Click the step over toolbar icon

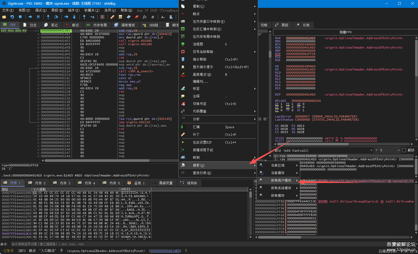pos(56,17)
